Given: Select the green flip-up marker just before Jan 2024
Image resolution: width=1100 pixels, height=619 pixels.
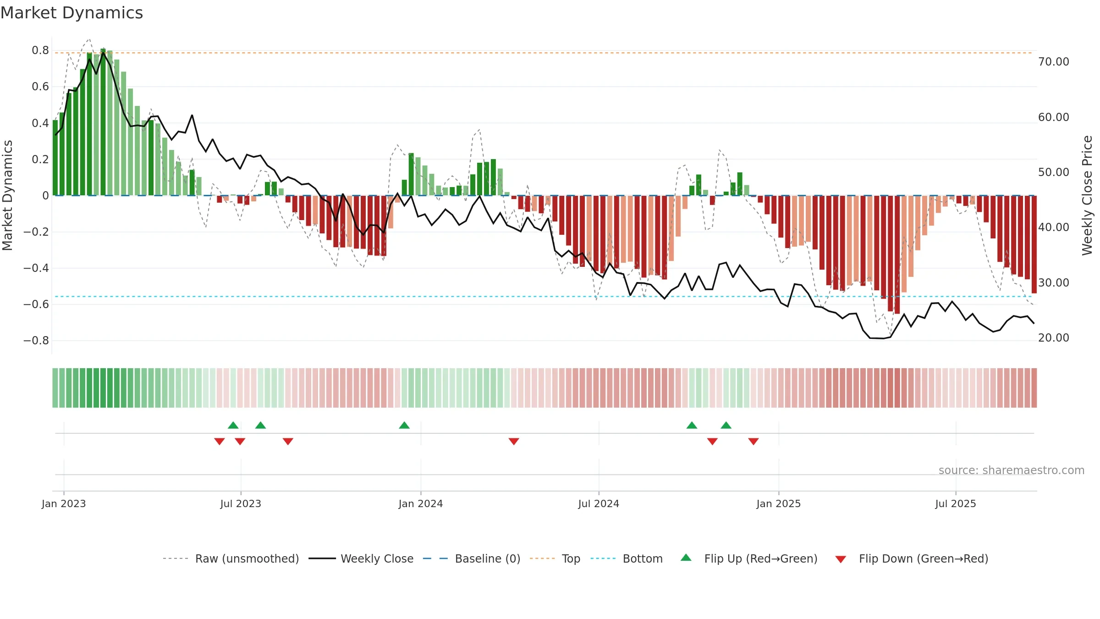Looking at the screenshot, I should click(x=404, y=425).
